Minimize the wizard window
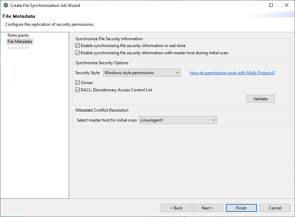Image resolution: width=295 pixels, height=217 pixels. click(x=256, y=5)
